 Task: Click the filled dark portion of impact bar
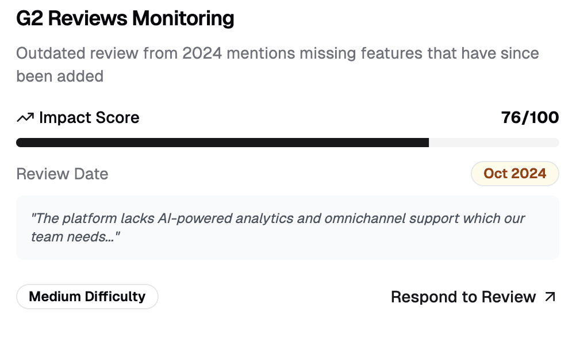[x=222, y=143]
